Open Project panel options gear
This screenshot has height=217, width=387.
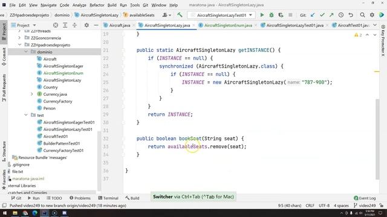[x=86, y=25]
